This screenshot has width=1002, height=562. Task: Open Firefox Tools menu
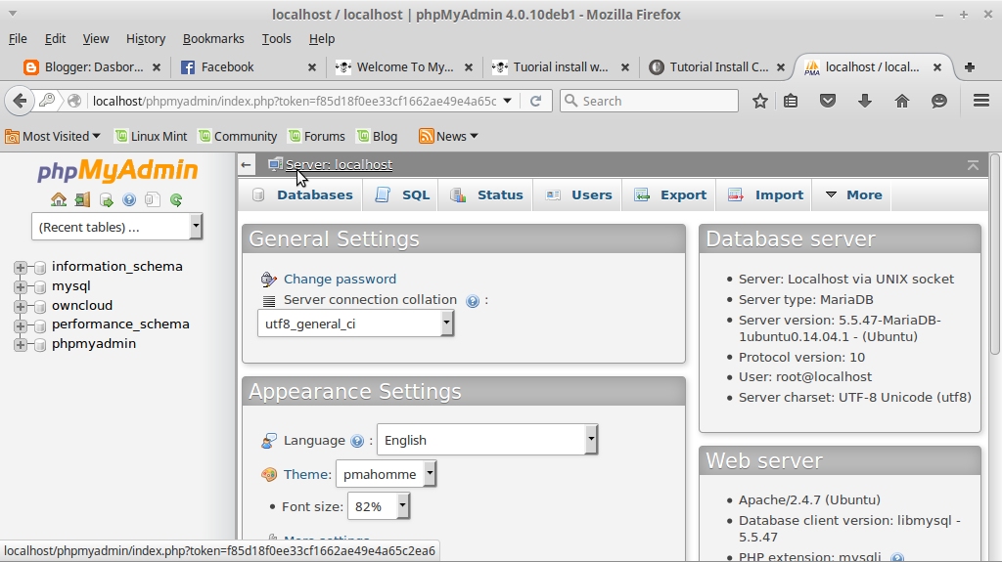(276, 39)
